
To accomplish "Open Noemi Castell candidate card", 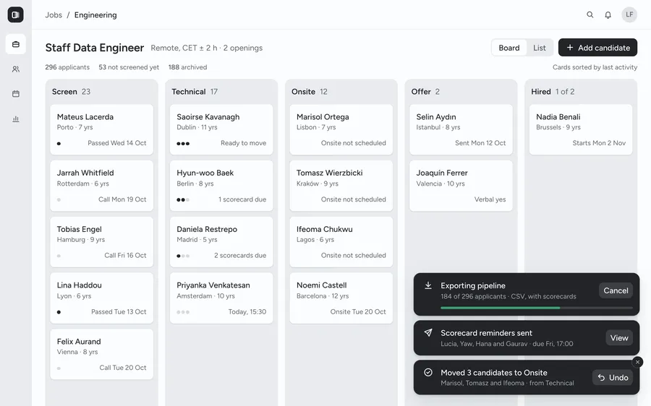I will click(341, 298).
